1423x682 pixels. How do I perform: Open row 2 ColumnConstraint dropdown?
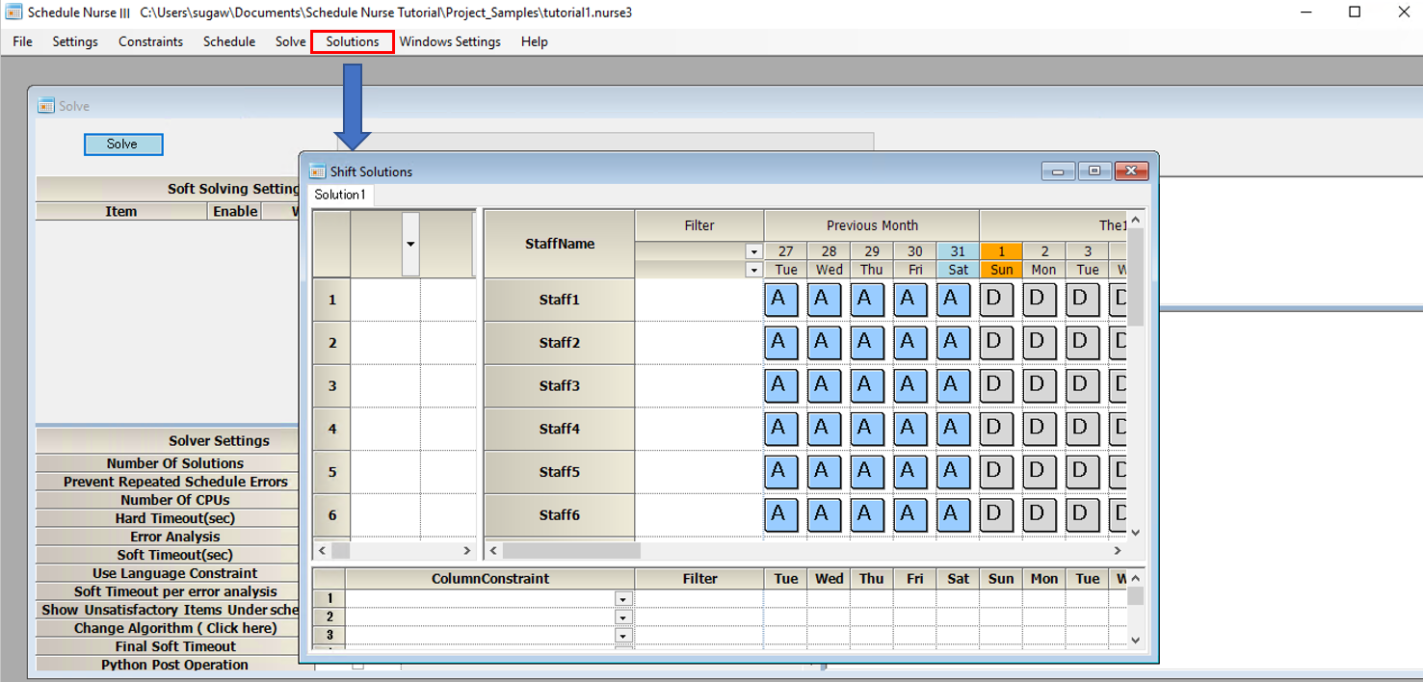tap(622, 616)
